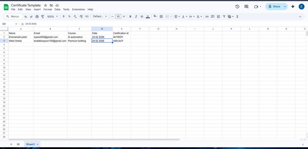Click the Menus search box

13,16
